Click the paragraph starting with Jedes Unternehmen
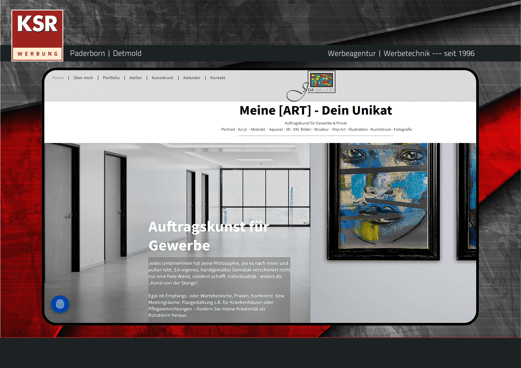521x368 pixels. click(x=219, y=273)
